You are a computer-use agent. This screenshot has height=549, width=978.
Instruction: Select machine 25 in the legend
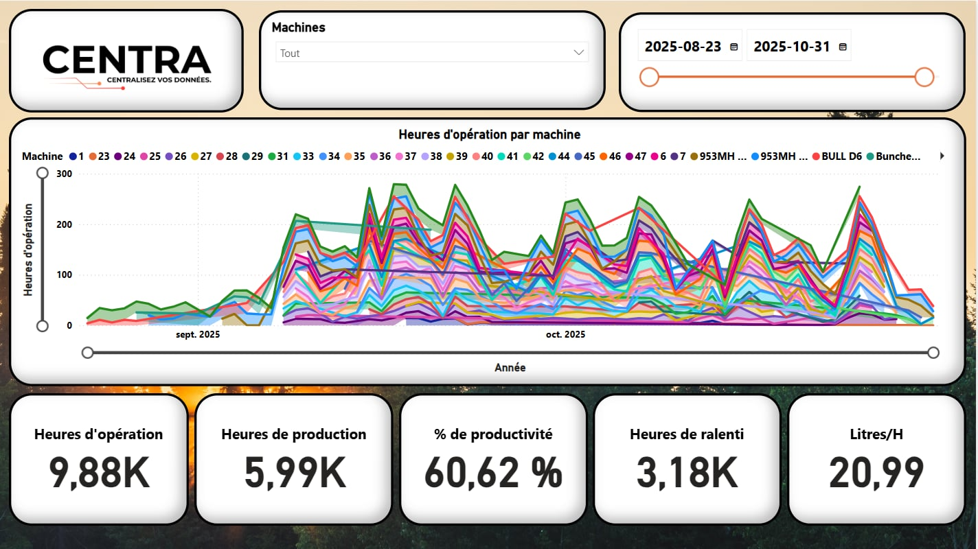[x=150, y=156]
